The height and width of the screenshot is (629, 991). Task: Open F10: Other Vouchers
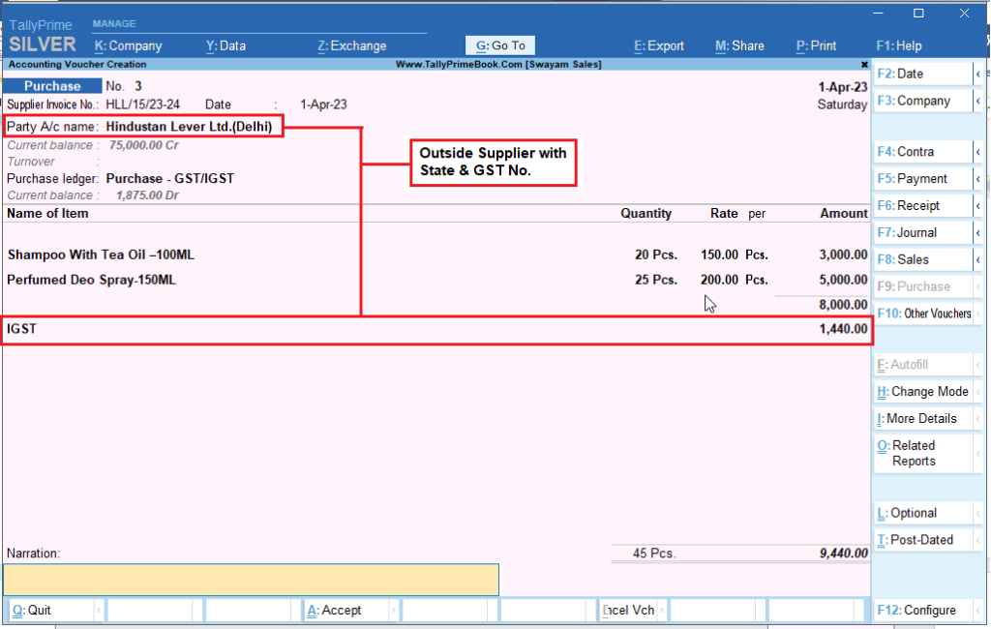pos(922,314)
